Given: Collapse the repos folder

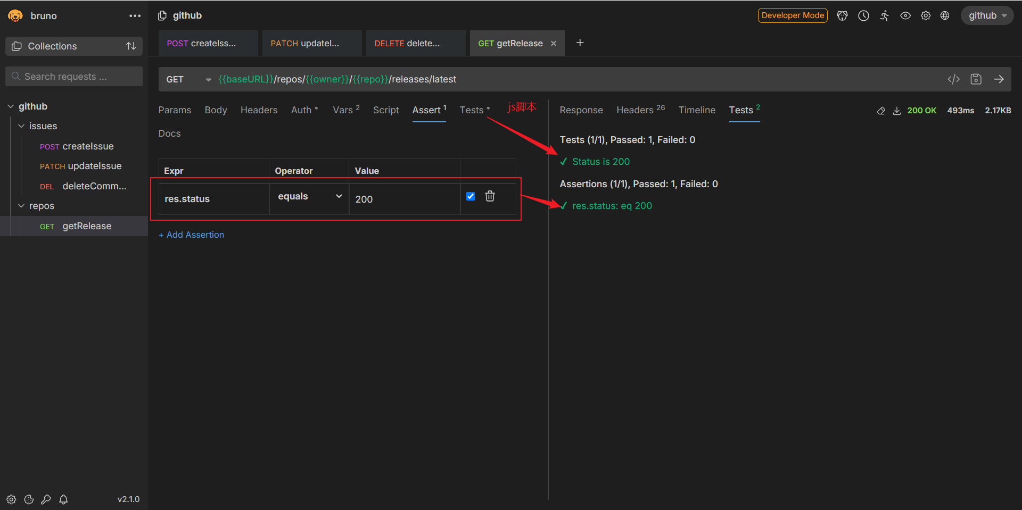Looking at the screenshot, I should pos(21,206).
